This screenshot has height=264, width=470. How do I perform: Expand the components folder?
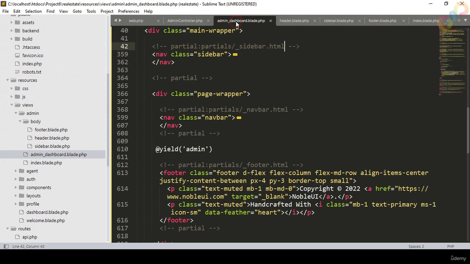tap(16, 187)
